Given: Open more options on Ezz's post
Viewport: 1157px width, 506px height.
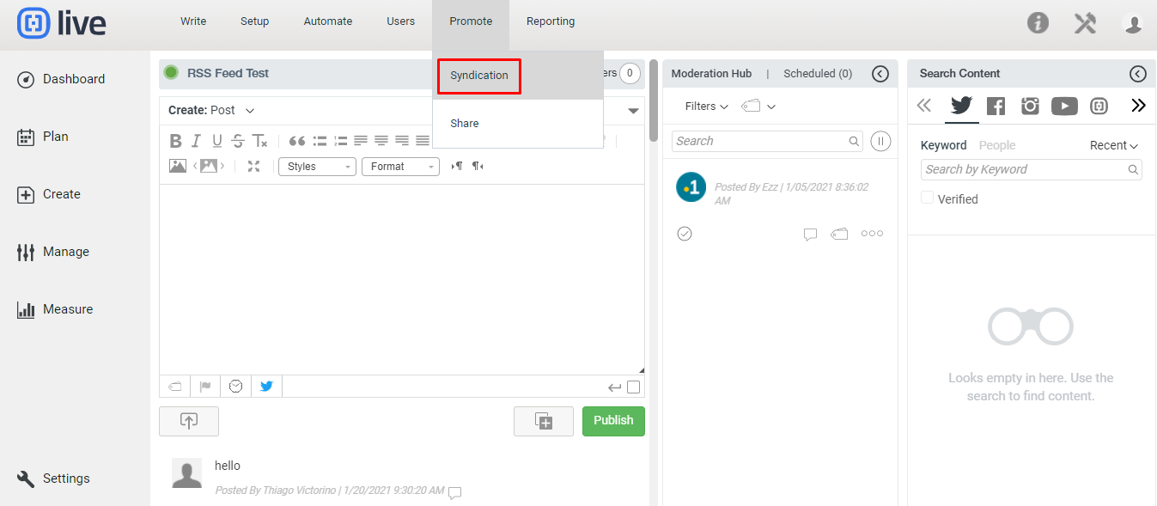Looking at the screenshot, I should (x=872, y=234).
